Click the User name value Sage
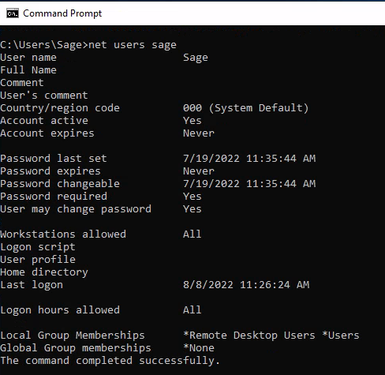385x375 pixels. pyautogui.click(x=196, y=58)
